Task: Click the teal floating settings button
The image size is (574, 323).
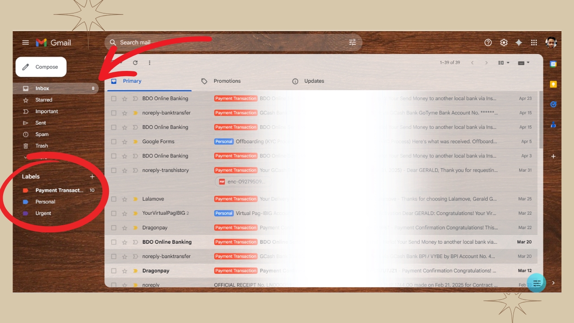Action: (x=537, y=283)
